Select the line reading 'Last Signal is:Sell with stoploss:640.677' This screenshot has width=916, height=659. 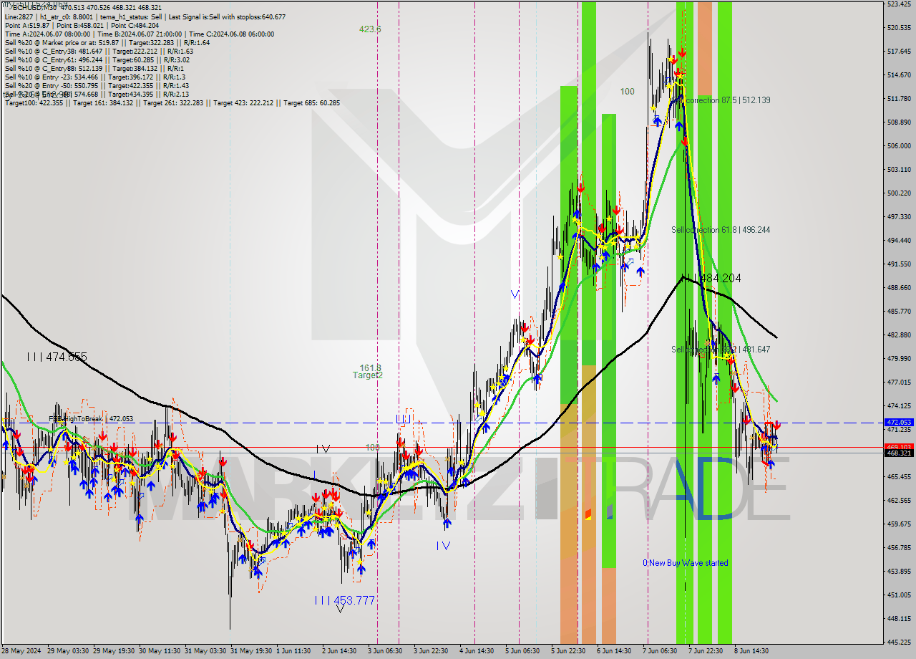pos(226,16)
